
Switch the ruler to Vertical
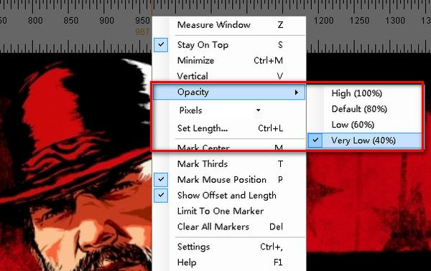tap(229, 76)
